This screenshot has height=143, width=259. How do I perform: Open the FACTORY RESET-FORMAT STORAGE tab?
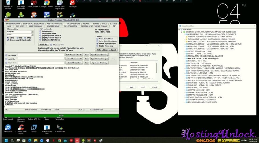coord(94,26)
